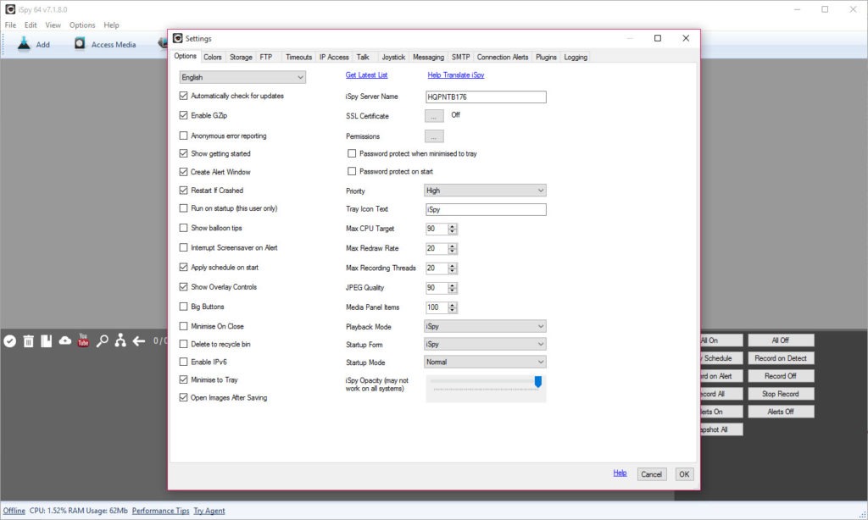Image resolution: width=868 pixels, height=520 pixels.
Task: Click the iSpy Opacity slider handle
Action: 537,382
